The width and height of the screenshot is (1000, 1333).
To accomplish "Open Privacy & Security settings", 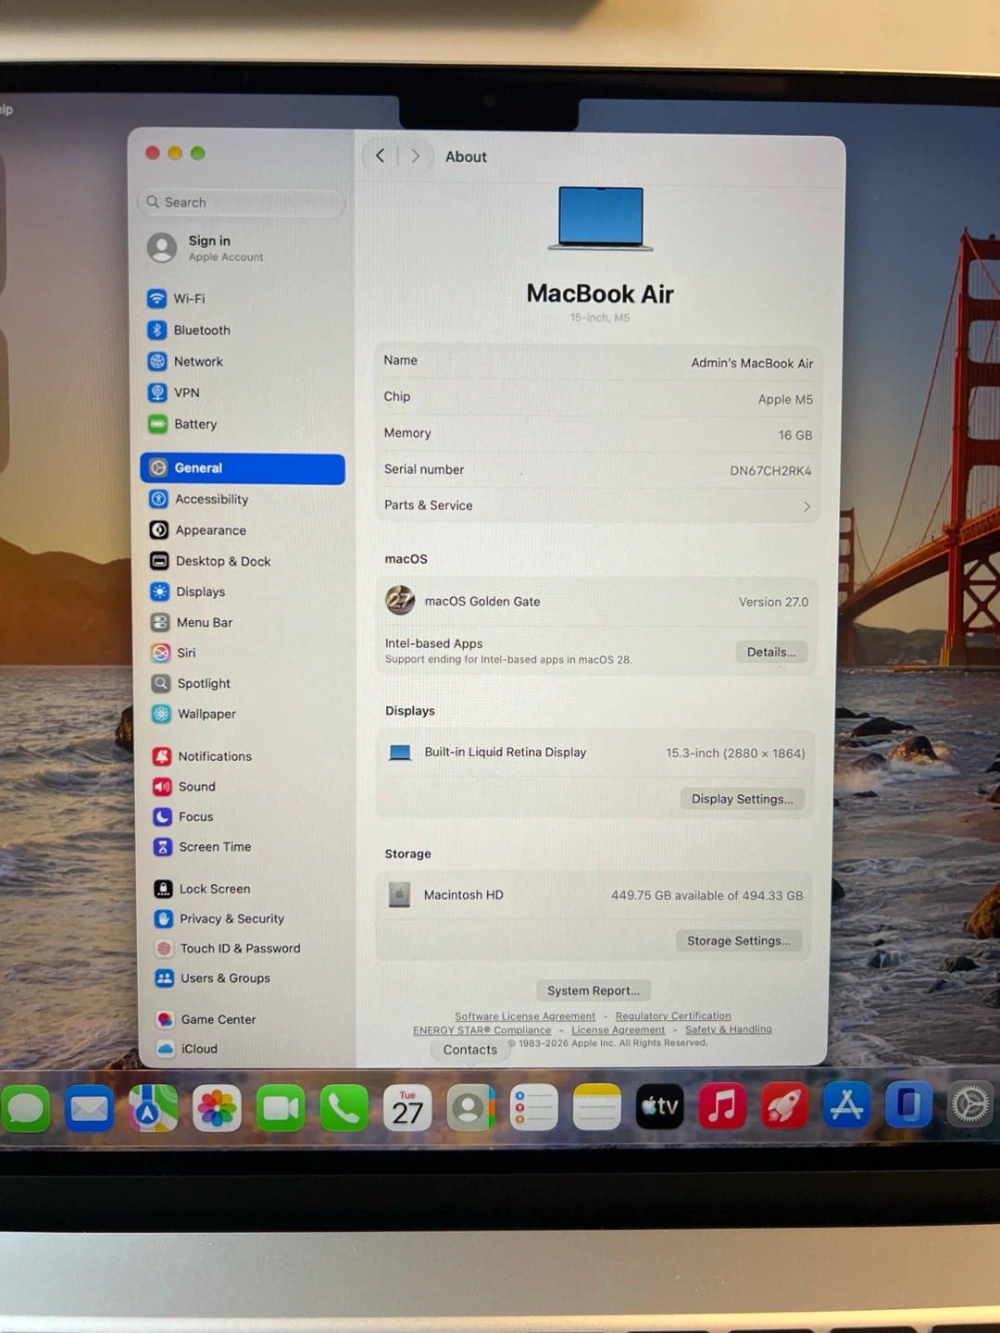I will [x=249, y=918].
